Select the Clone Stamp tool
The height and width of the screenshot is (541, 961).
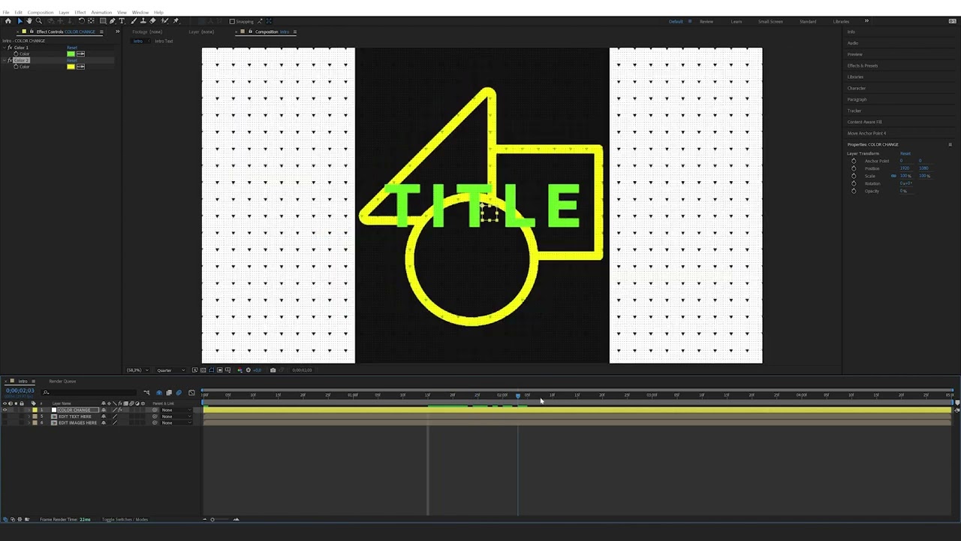click(x=143, y=21)
